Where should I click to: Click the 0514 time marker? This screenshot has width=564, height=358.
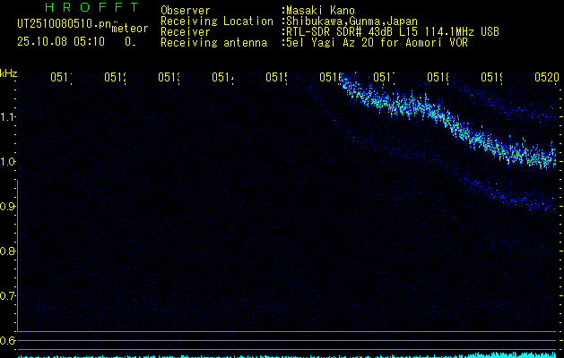tap(222, 77)
